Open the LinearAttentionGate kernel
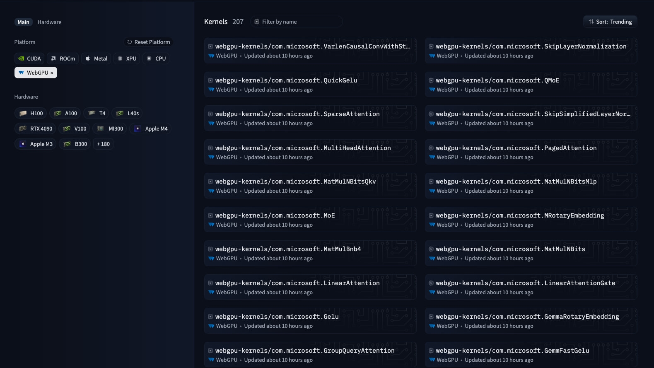The image size is (654, 368). click(x=531, y=287)
